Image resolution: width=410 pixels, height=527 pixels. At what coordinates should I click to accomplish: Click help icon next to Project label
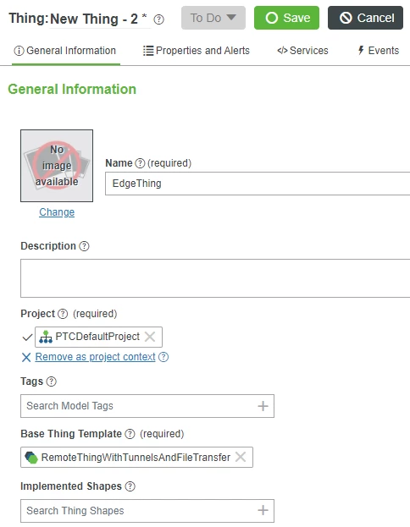coord(63,314)
